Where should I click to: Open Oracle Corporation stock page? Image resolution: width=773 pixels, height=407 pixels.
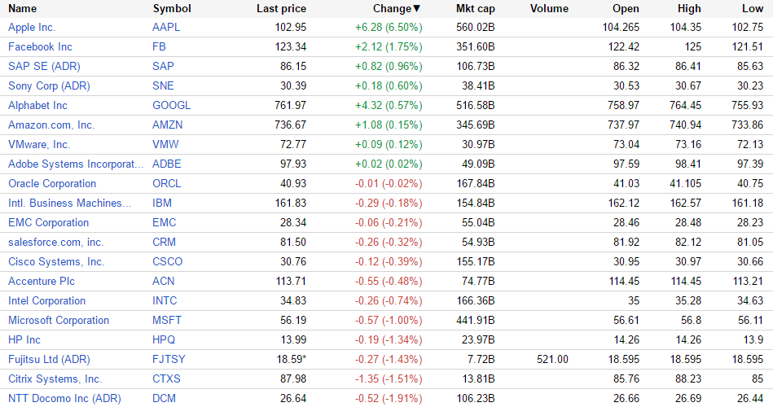(x=52, y=183)
